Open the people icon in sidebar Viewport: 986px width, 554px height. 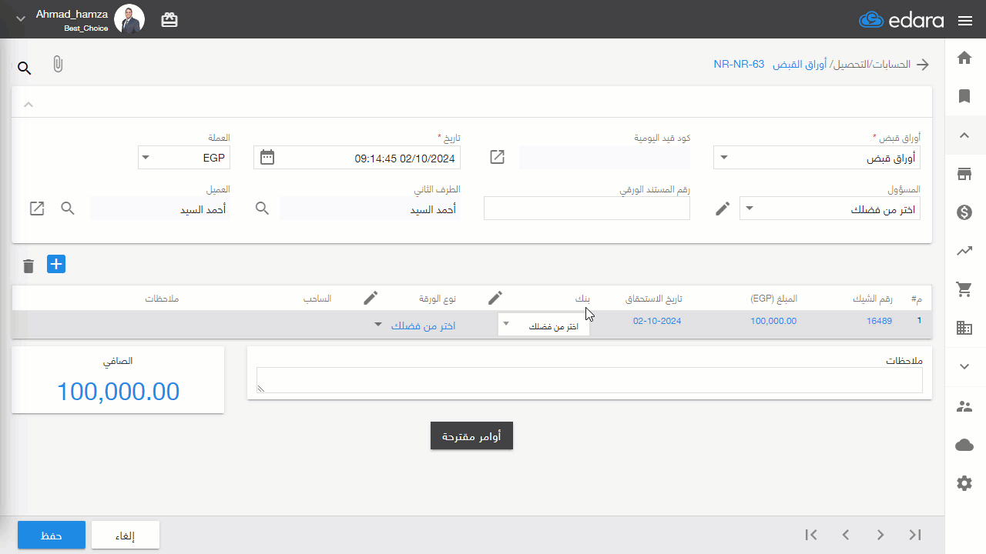point(964,406)
